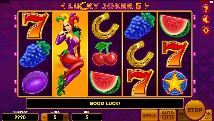The width and height of the screenshot is (214, 121).
Task: Decrease the number of lines with minus
Action: 44,117
